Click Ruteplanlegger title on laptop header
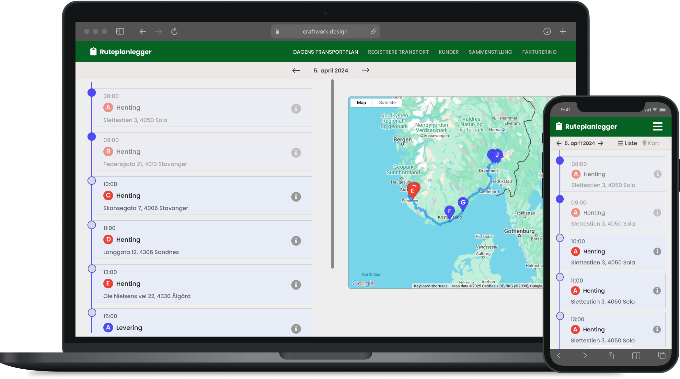 pyautogui.click(x=125, y=52)
